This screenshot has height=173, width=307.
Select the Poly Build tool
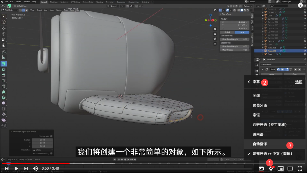(3, 92)
